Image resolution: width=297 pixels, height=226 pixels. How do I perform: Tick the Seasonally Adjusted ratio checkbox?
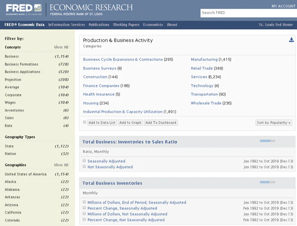(84, 161)
